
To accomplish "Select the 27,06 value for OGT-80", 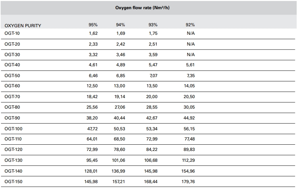I will click(119, 107).
